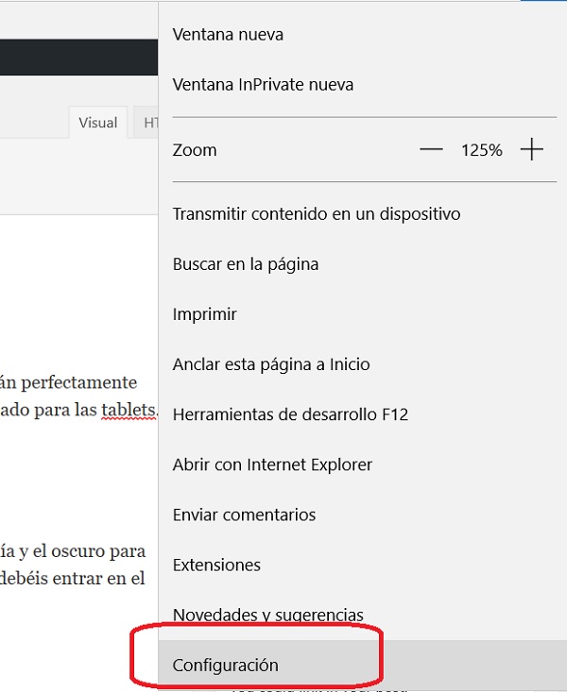567x692 pixels.
Task: Open Configuración at the menu bottom
Action: pos(225,666)
